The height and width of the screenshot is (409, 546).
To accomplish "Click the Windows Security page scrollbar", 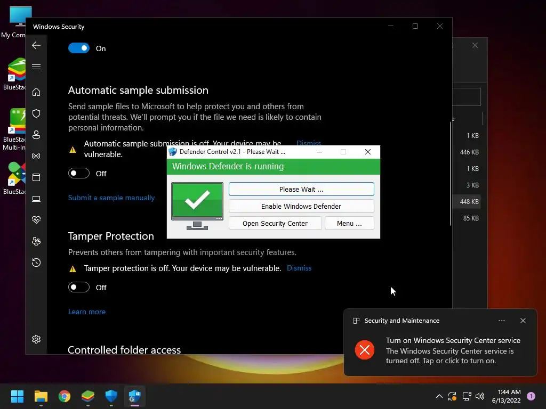I will coord(451,174).
